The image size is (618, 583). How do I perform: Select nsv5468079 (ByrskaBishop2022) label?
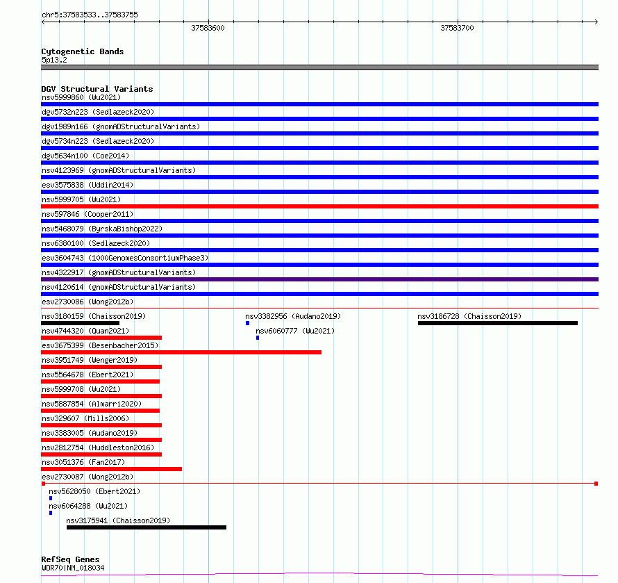point(102,229)
